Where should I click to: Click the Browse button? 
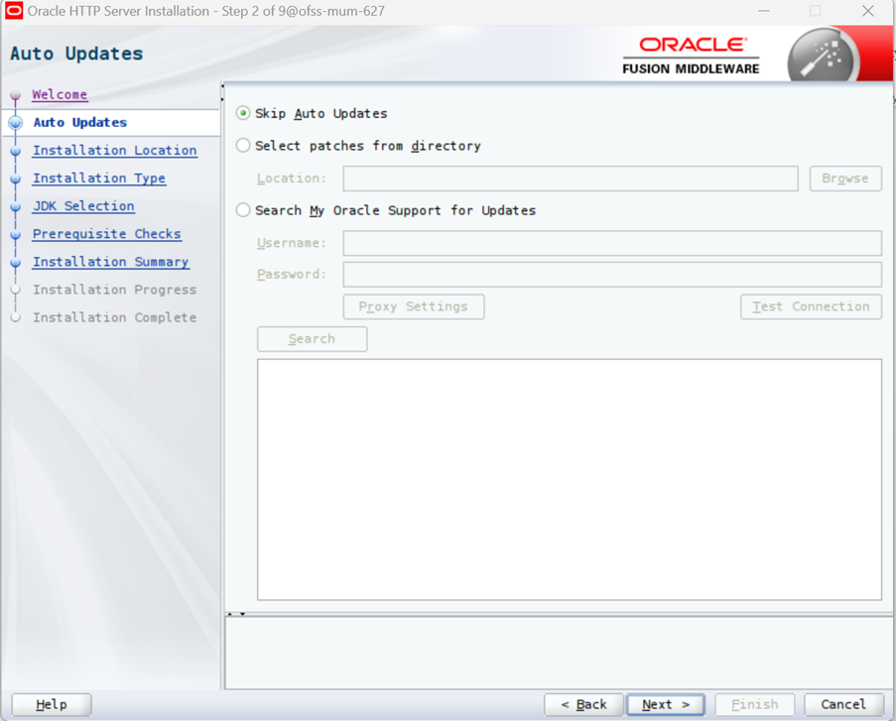tap(845, 179)
